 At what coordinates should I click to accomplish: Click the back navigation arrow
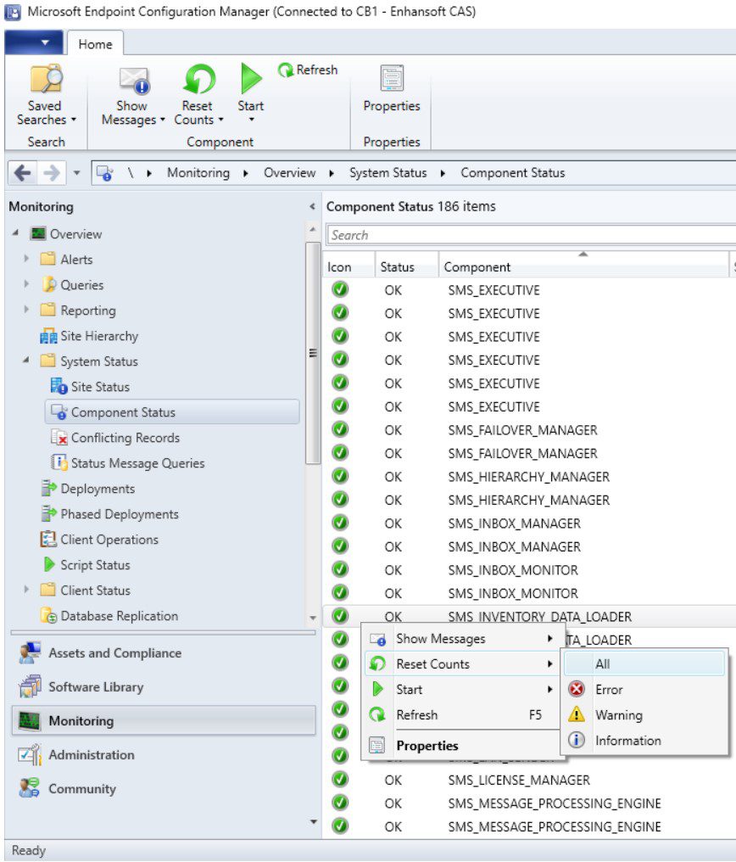[x=23, y=173]
